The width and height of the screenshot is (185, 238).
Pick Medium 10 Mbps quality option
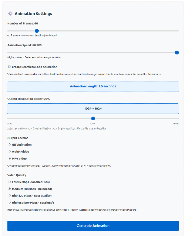click(9, 189)
